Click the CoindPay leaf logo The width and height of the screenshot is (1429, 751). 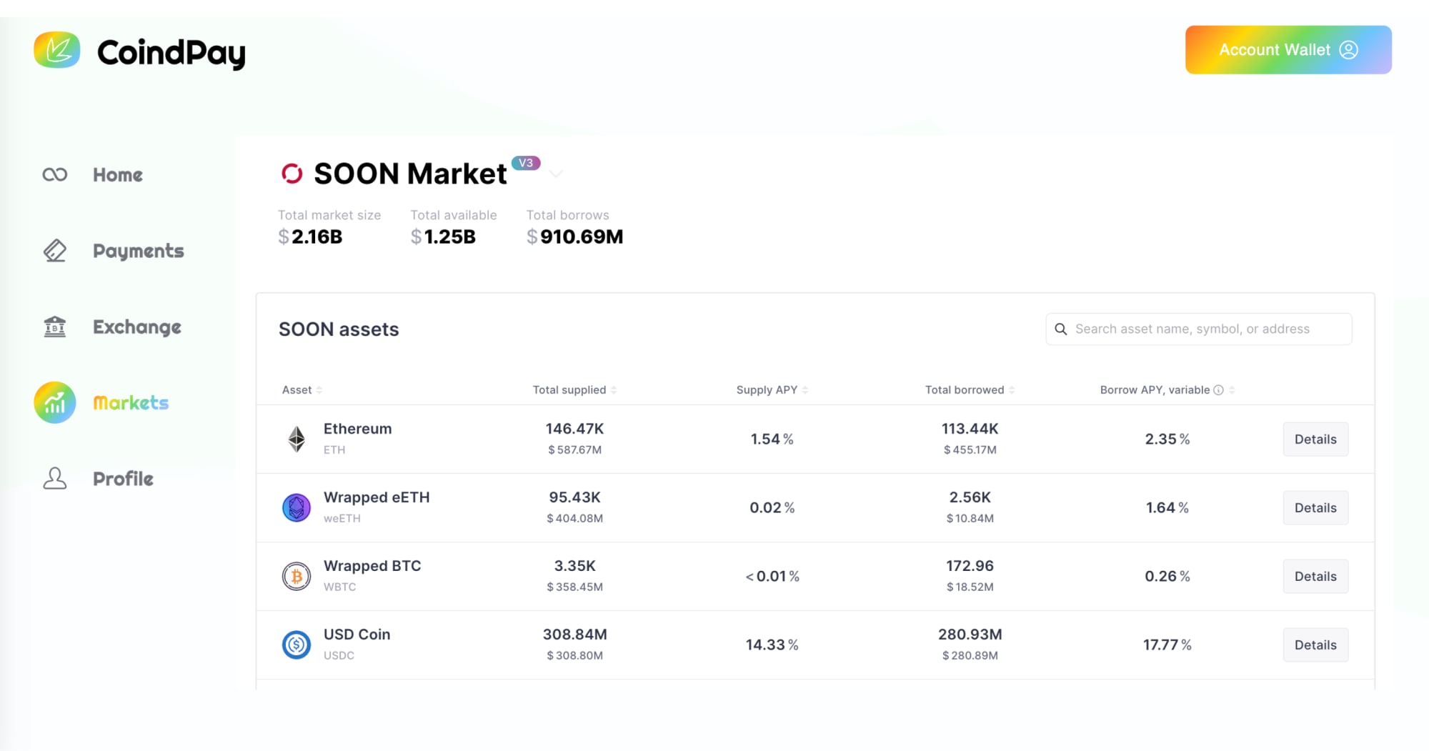[x=59, y=49]
